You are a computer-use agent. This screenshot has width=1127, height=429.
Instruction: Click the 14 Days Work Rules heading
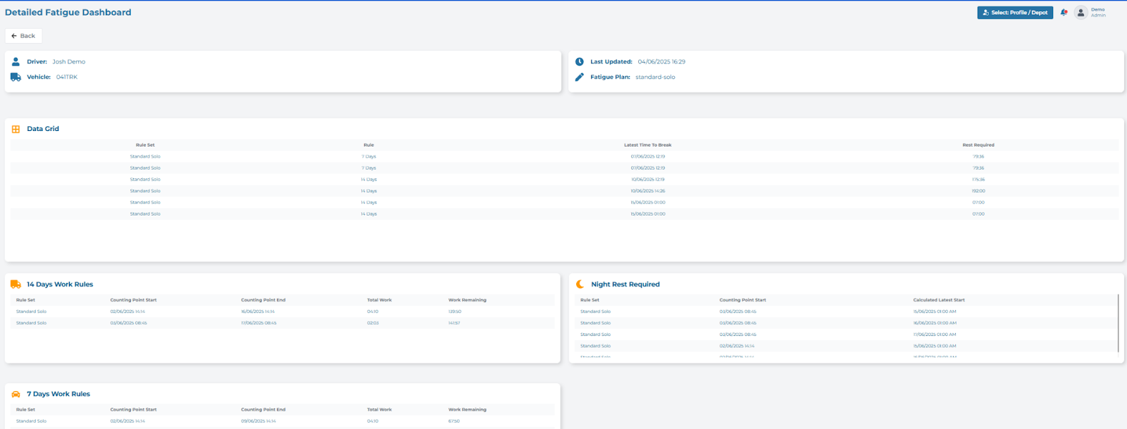[x=60, y=285]
